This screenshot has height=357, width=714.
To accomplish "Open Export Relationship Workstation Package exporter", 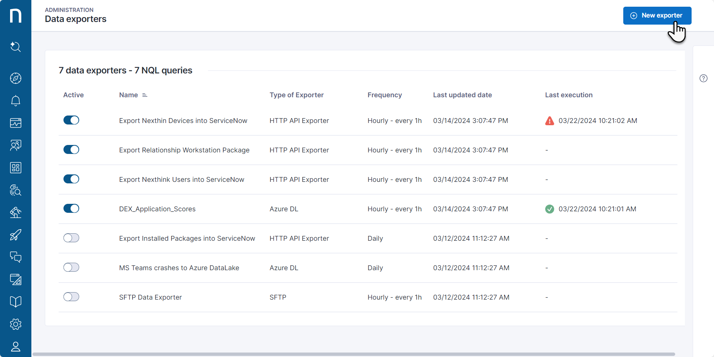I will coord(184,150).
